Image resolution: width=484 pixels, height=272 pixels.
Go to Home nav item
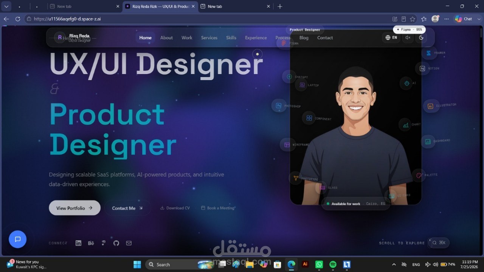coord(145,38)
